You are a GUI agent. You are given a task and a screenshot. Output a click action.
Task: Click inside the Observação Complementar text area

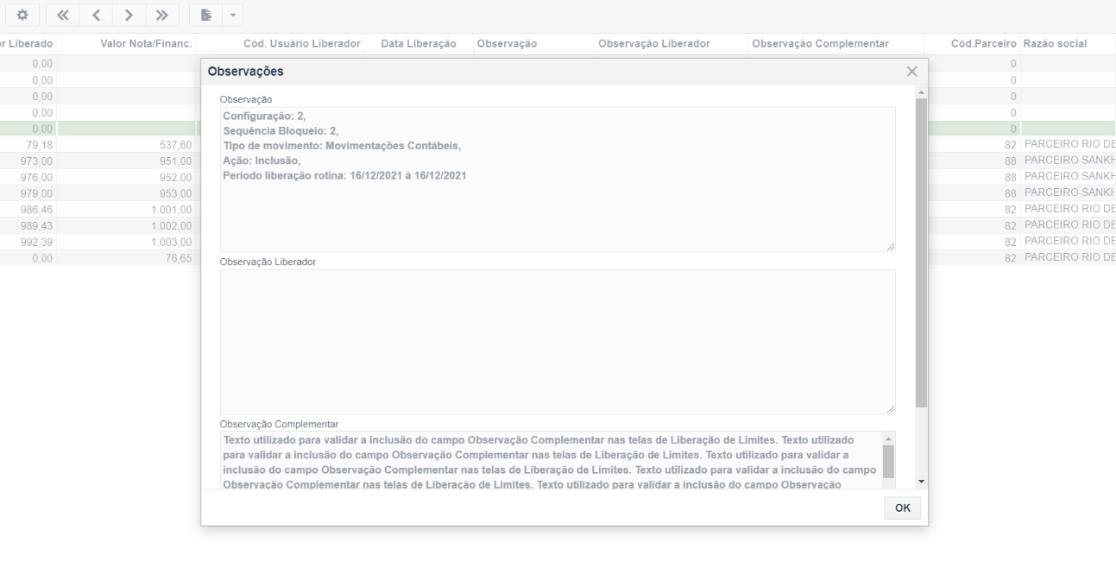pyautogui.click(x=550, y=461)
